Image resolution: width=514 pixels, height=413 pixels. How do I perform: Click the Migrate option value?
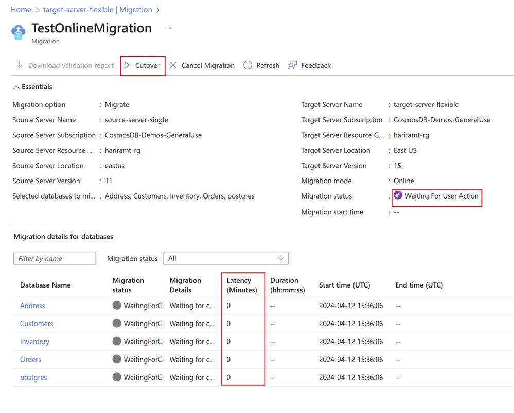[117, 104]
